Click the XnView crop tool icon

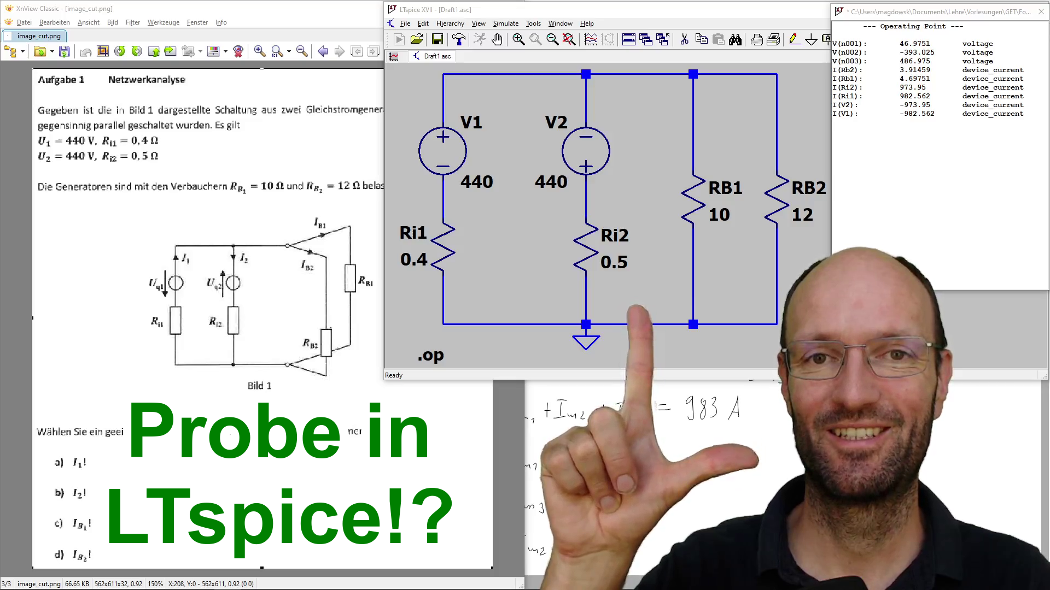[102, 51]
